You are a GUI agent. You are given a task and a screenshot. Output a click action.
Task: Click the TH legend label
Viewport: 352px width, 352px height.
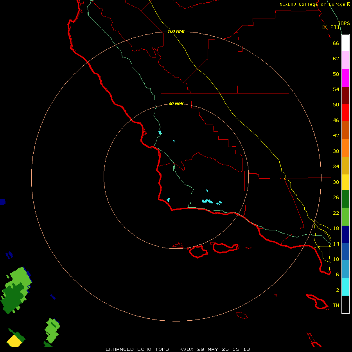(336, 305)
